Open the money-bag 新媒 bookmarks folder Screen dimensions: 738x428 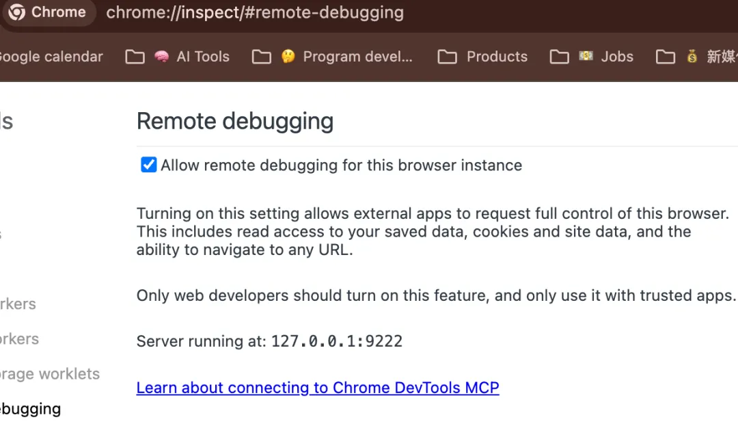pyautogui.click(x=711, y=57)
